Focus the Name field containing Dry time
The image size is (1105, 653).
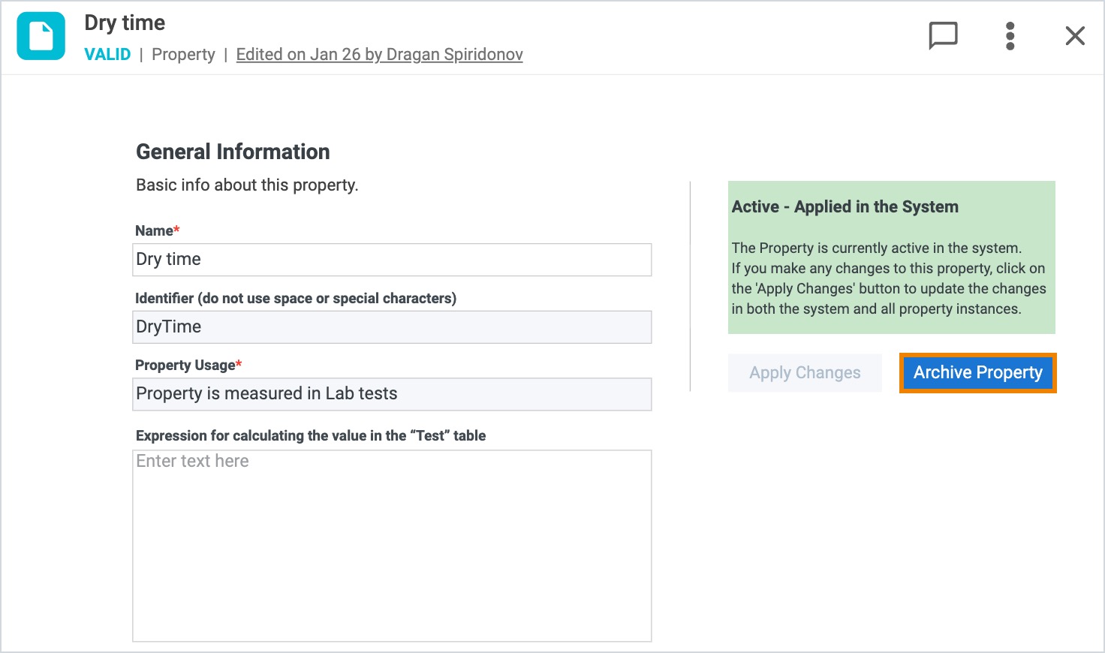point(392,260)
